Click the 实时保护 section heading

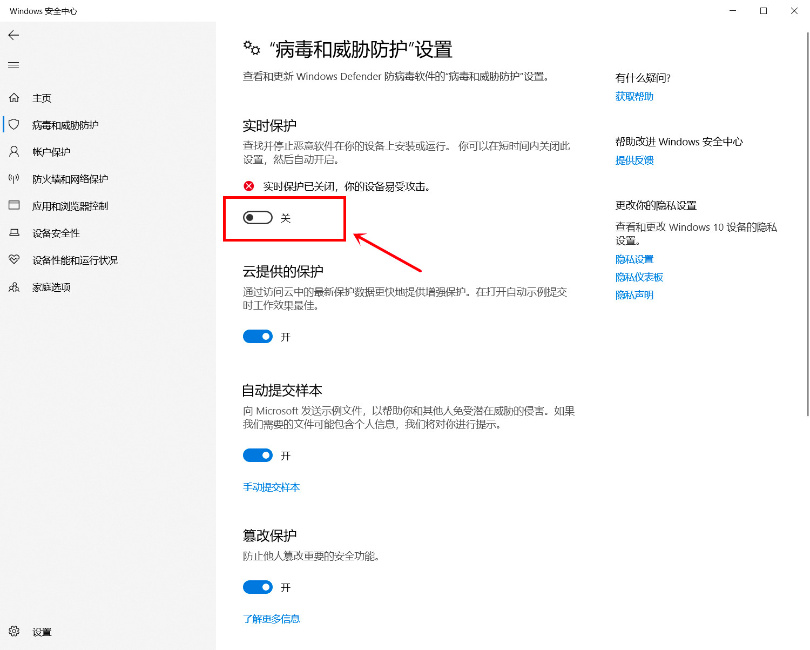coord(270,126)
